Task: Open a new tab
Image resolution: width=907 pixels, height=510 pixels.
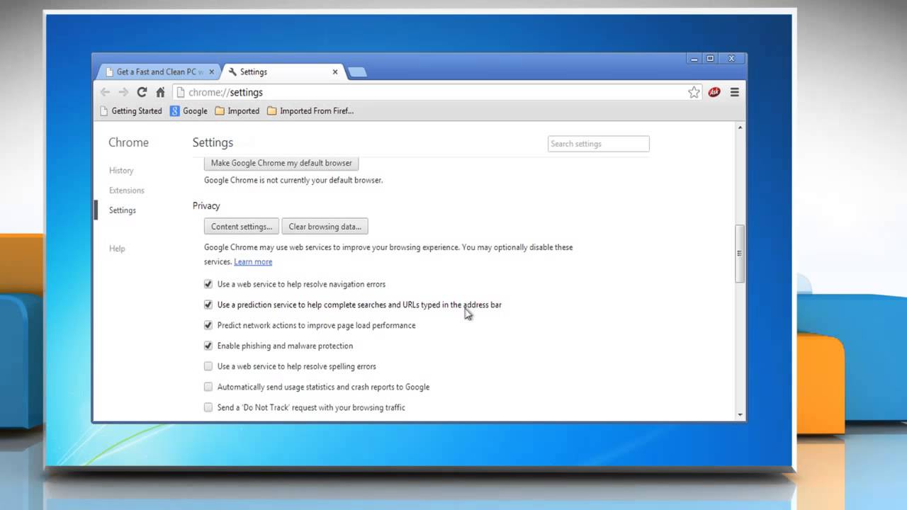Action: coord(357,72)
